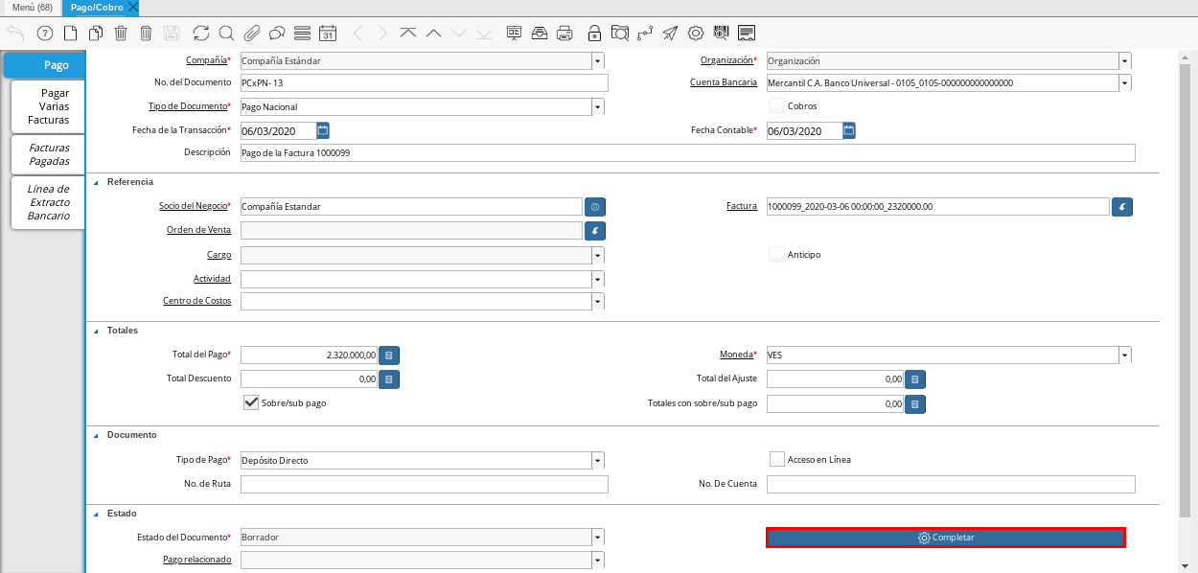Viewport: 1198px width, 573px height.
Task: Open the Menú (68) tab
Action: click(x=32, y=8)
